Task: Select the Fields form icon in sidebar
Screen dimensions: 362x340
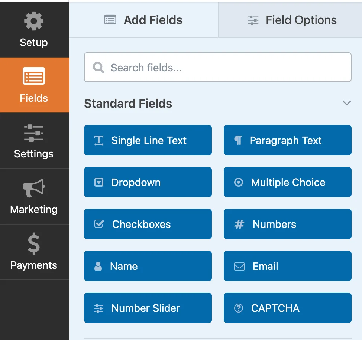Action: point(34,76)
